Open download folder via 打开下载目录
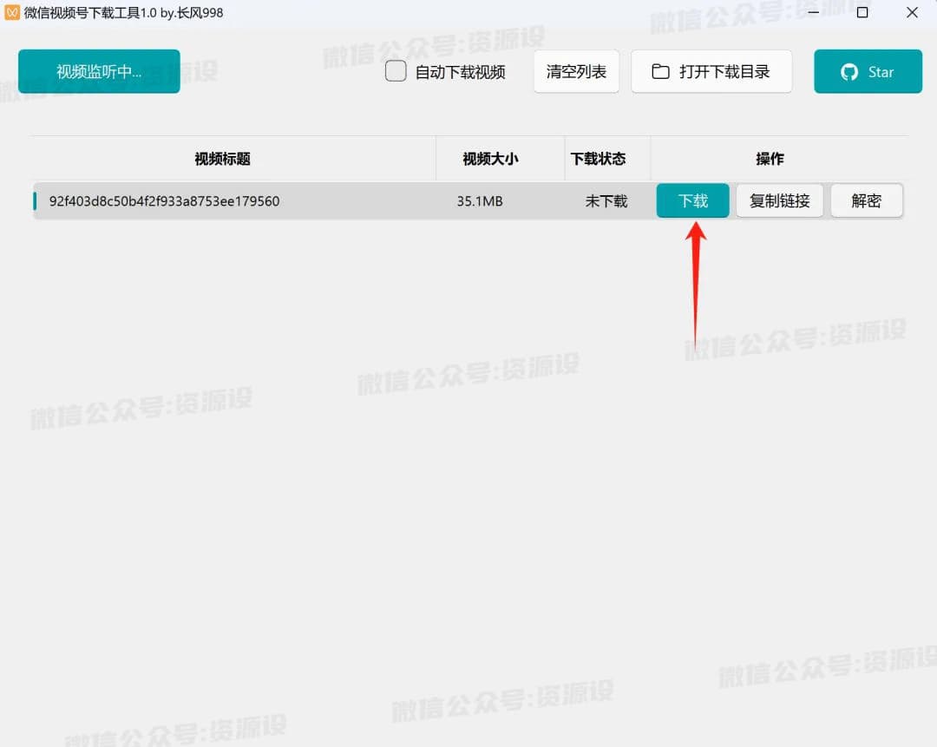 click(711, 71)
